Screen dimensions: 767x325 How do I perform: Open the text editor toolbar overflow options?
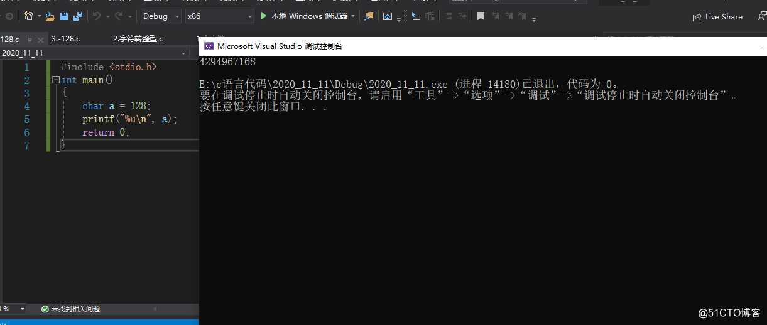[x=534, y=19]
